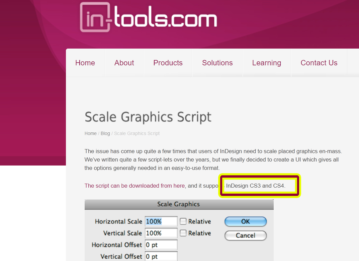Click the in-tools.com logo
The height and width of the screenshot is (261, 359).
coord(148,17)
